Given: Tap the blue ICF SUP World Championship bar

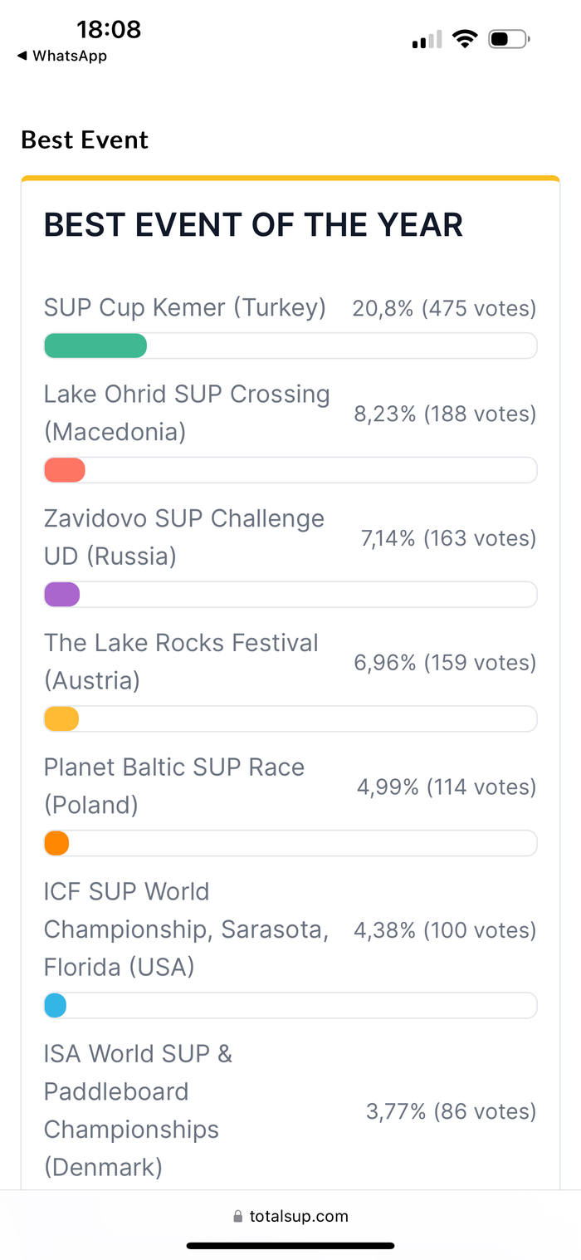Looking at the screenshot, I should (55, 1006).
